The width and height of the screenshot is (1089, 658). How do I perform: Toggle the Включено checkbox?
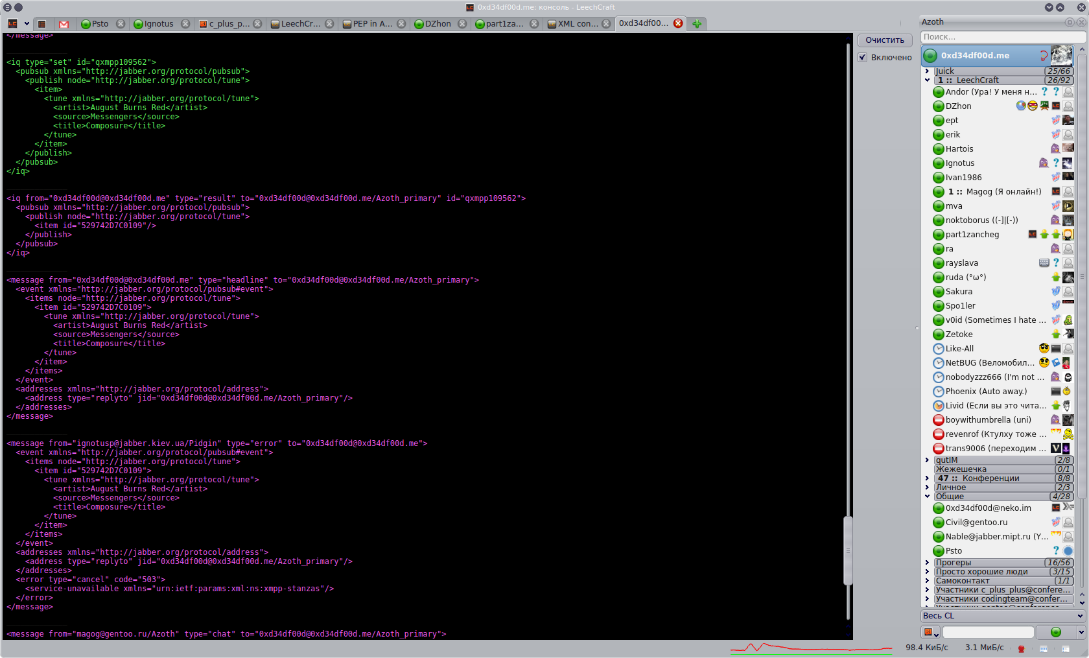click(863, 57)
